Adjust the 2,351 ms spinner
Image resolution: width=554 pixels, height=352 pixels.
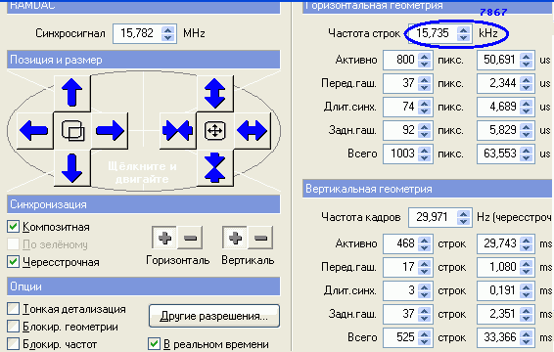(x=527, y=314)
